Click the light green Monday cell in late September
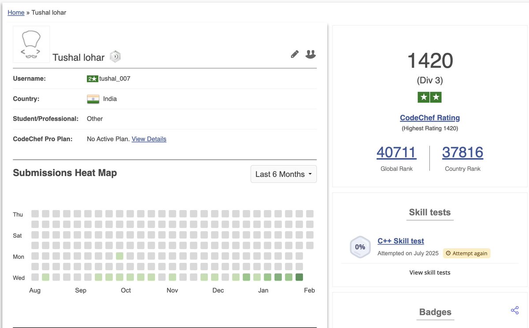Image resolution: width=529 pixels, height=328 pixels. click(119, 256)
